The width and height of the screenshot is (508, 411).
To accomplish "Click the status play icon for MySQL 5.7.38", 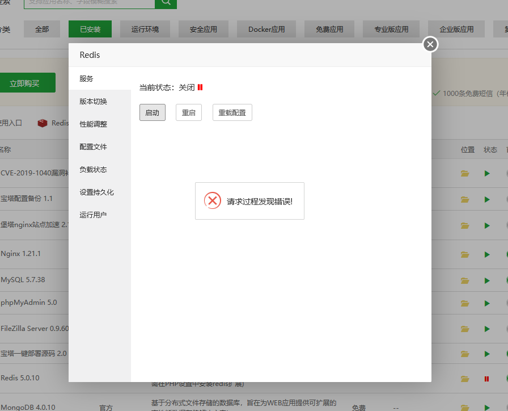I will 487,280.
